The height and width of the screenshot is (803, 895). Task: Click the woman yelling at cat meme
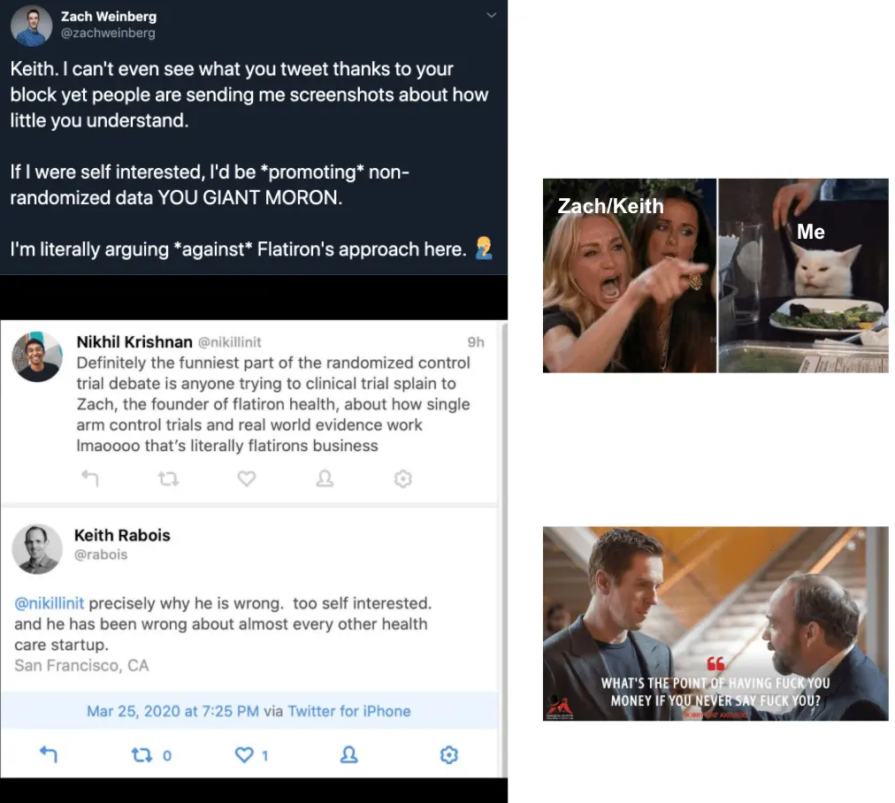coord(715,276)
